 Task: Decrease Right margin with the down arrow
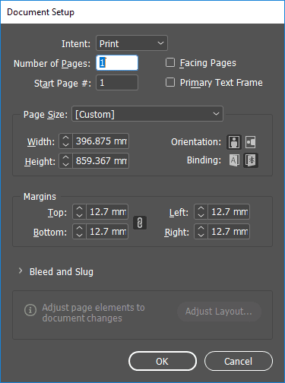[201, 236]
